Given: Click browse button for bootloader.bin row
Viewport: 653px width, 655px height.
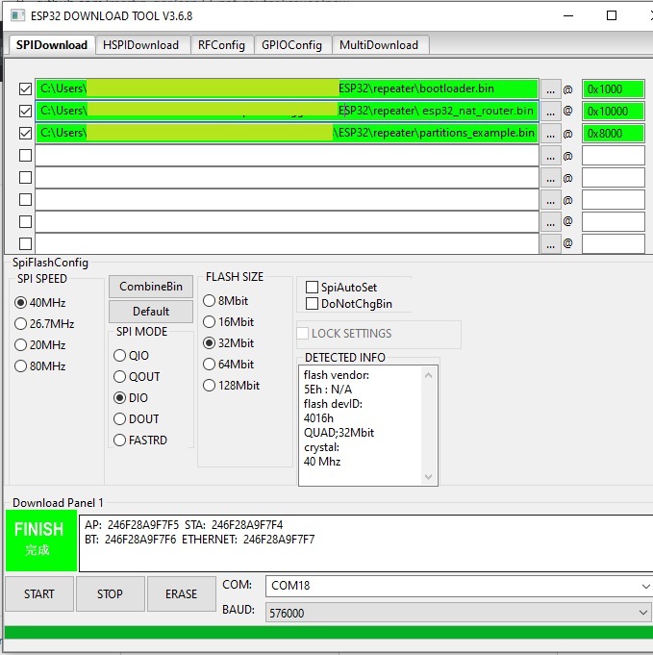Looking at the screenshot, I should (x=550, y=89).
